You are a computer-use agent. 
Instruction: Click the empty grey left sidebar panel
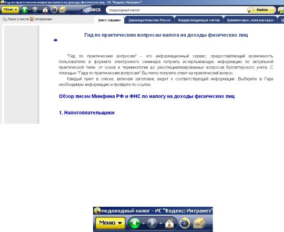[x=22, y=75]
